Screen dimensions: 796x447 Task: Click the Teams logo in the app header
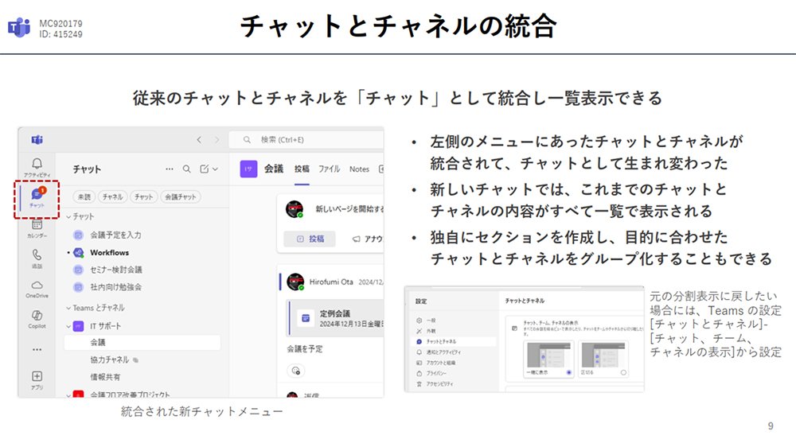coord(37,139)
